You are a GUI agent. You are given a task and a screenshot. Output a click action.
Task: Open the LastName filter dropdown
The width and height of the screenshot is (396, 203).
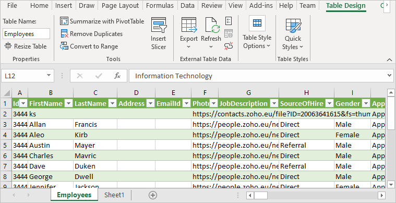click(112, 103)
